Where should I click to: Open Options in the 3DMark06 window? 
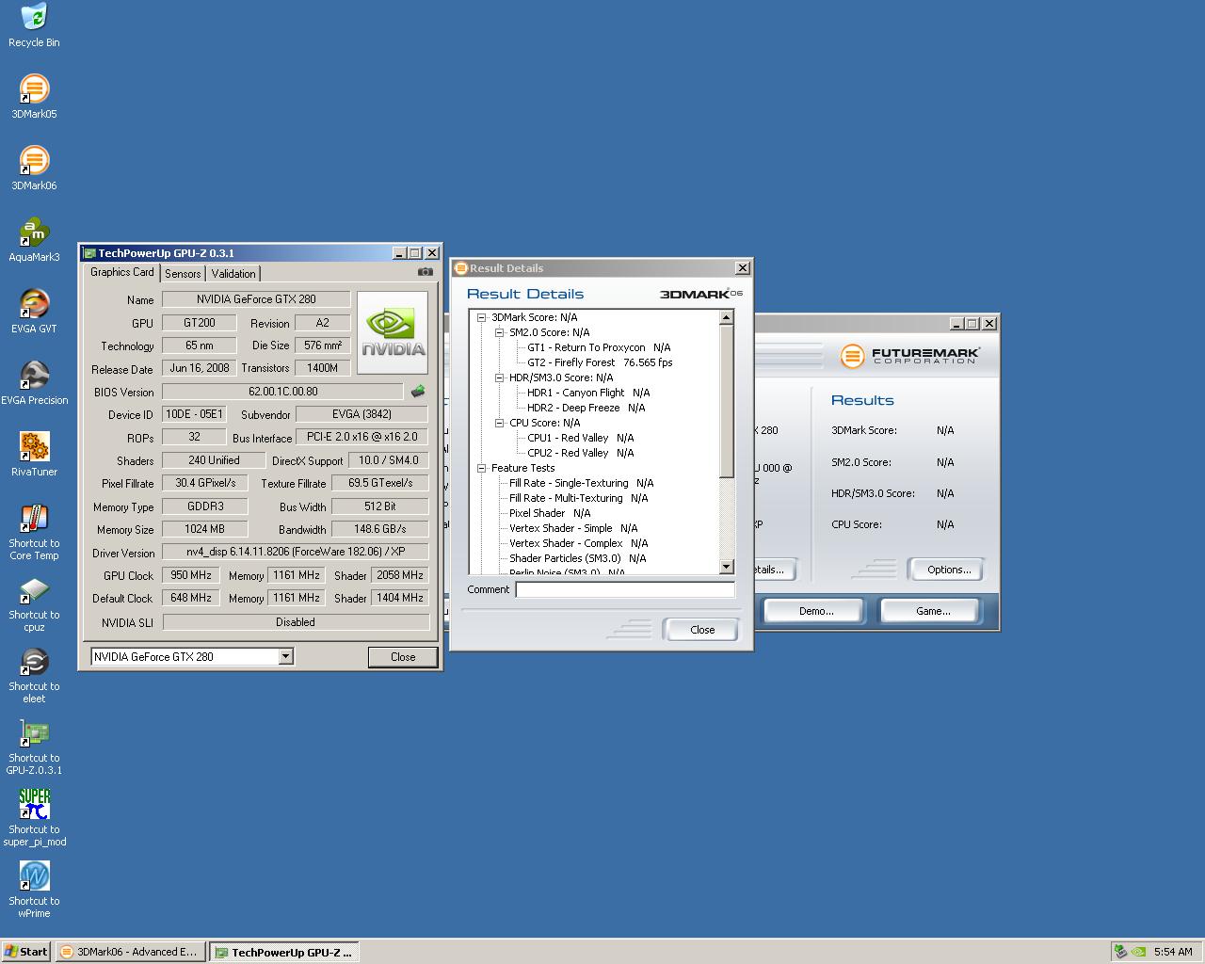click(x=948, y=570)
